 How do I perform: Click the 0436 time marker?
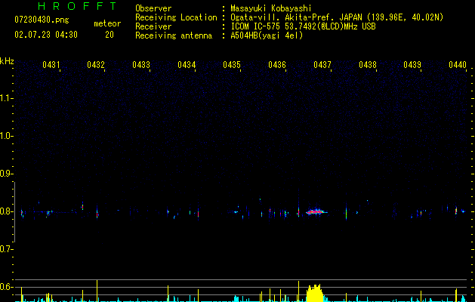click(277, 64)
